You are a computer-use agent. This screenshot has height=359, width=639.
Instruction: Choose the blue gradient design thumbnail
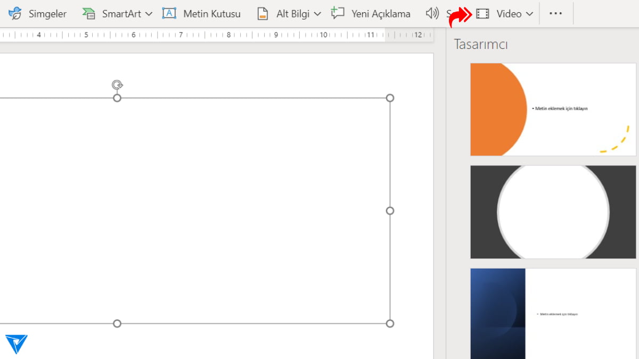tap(553, 314)
